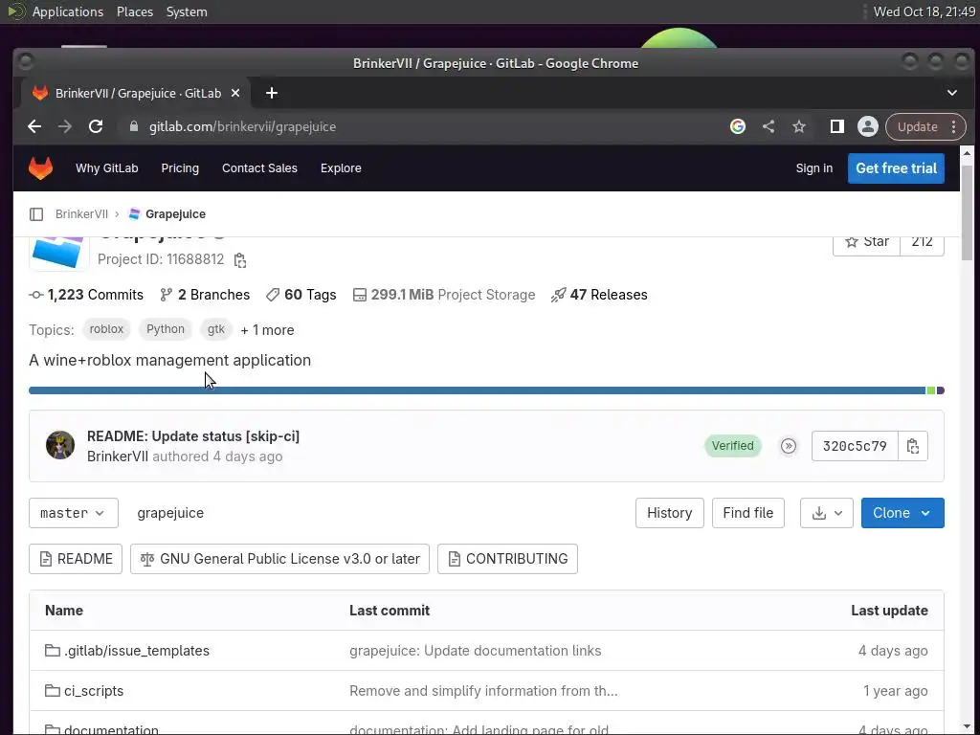The image size is (980, 735).
Task: Click Sign in link
Action: [813, 168]
